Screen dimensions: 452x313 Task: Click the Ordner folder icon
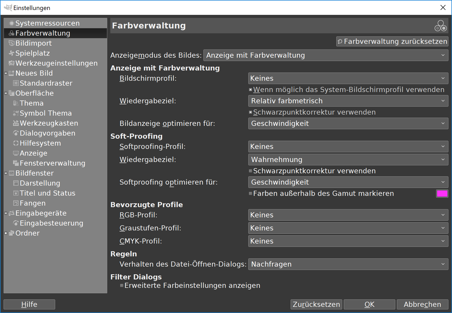click(12, 233)
